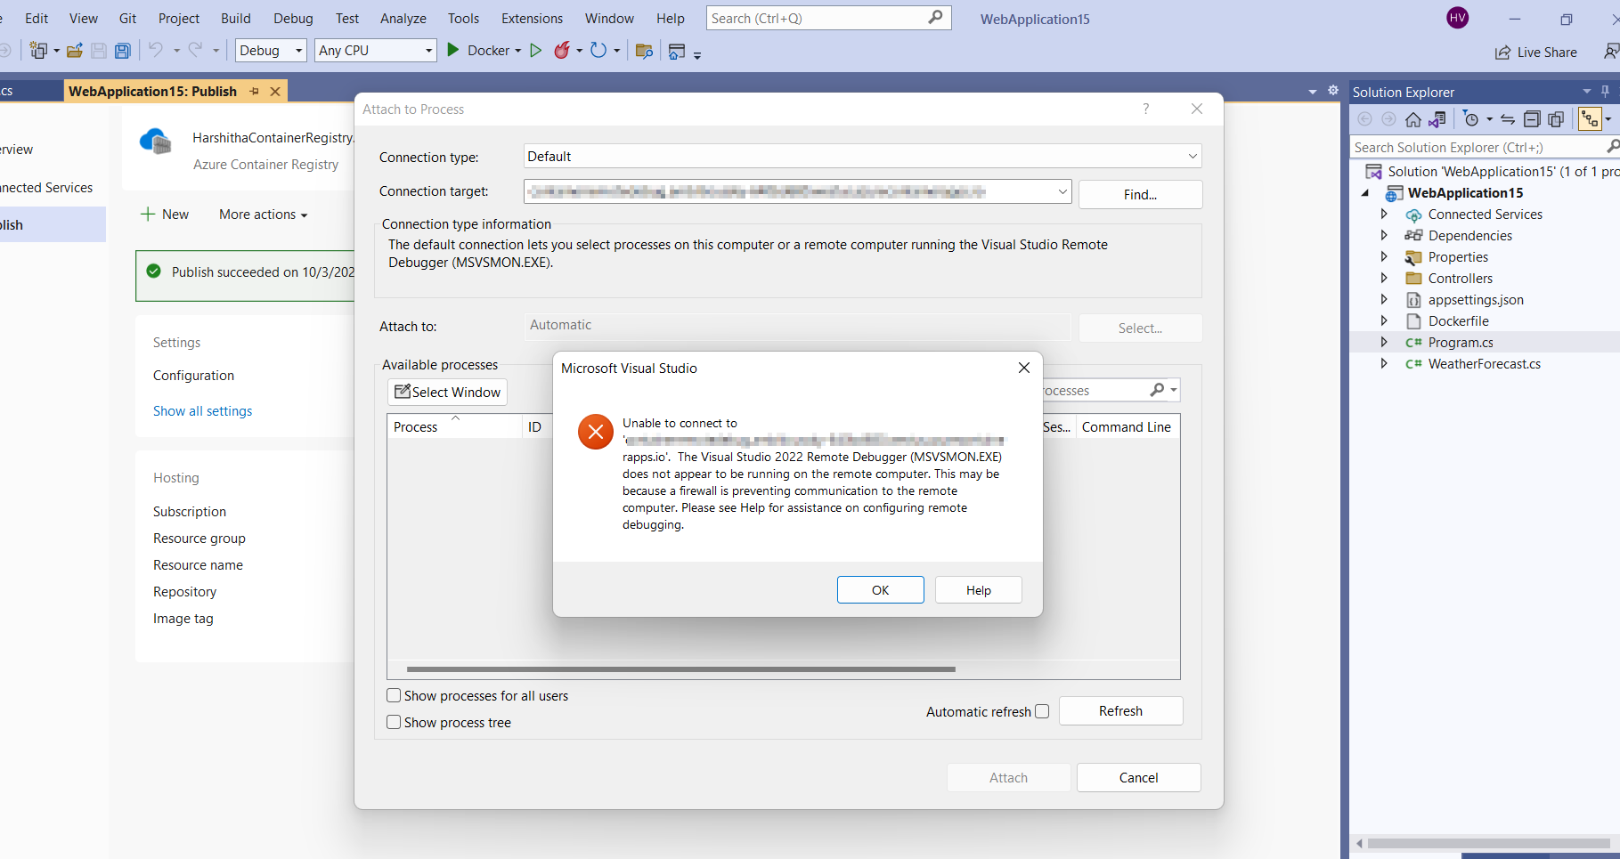Expand the Program.cs node
This screenshot has width=1620, height=859.
pyautogui.click(x=1384, y=342)
